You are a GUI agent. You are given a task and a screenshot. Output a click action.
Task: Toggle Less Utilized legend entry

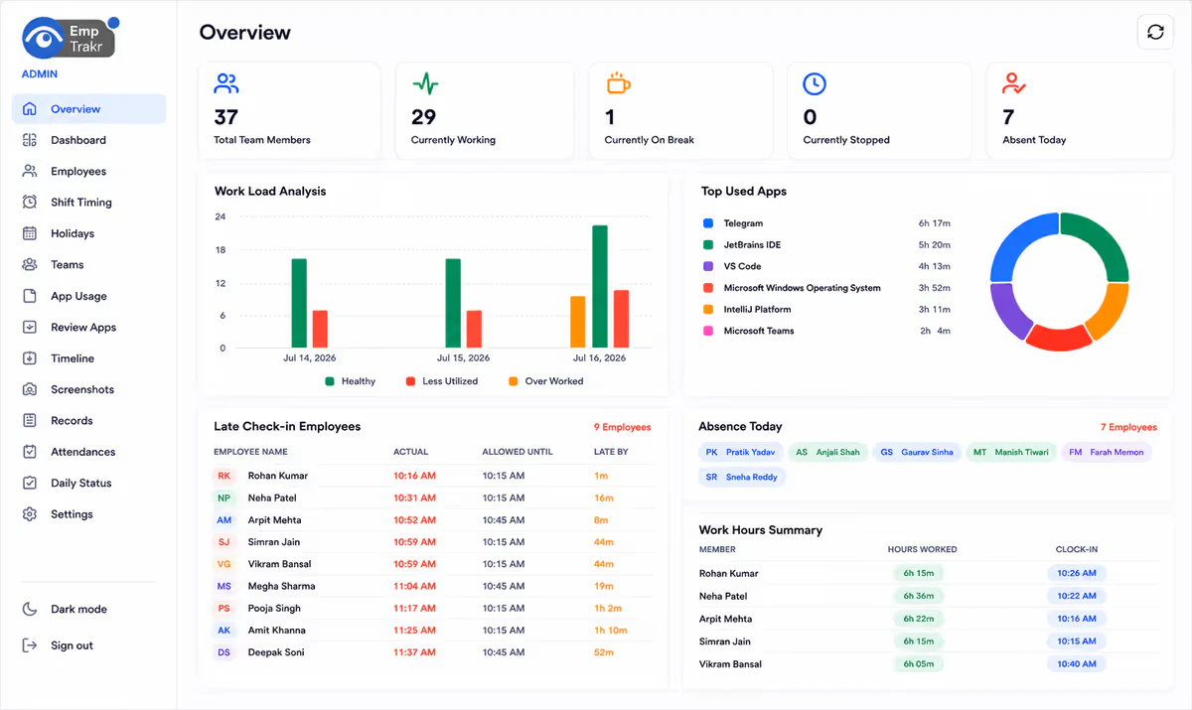442,381
